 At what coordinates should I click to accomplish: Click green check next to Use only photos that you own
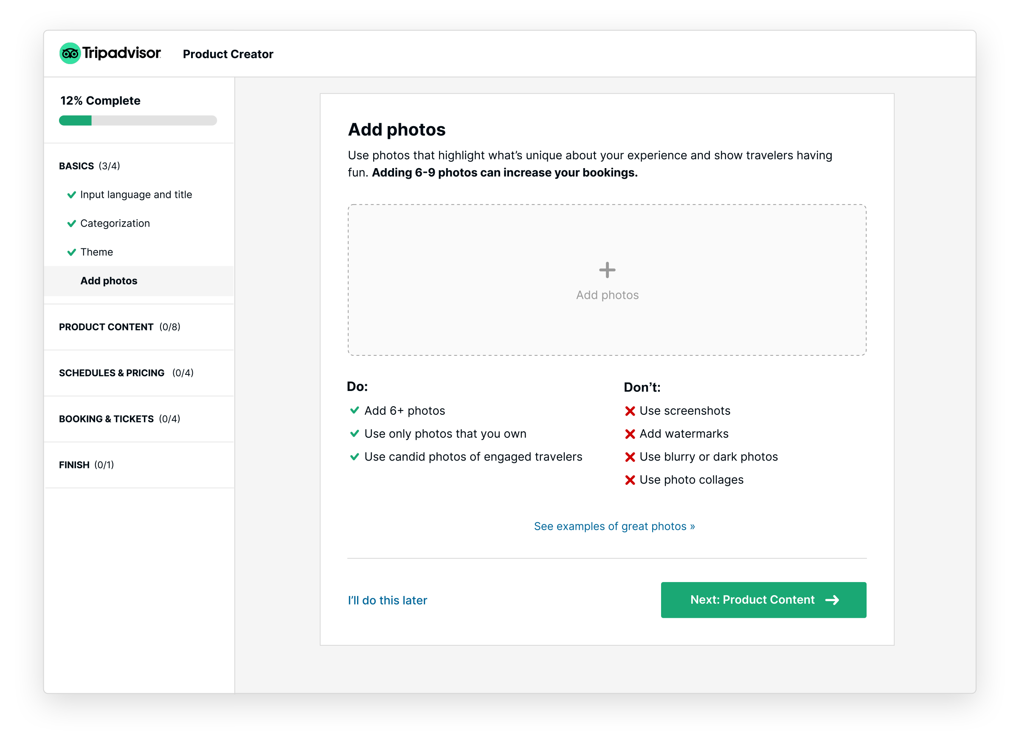click(x=354, y=434)
